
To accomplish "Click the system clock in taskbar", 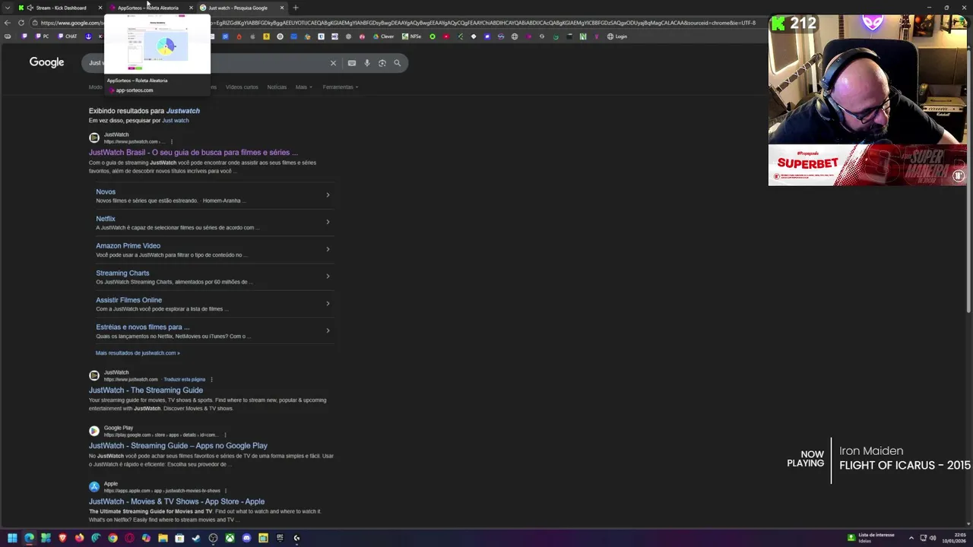I will [956, 538].
